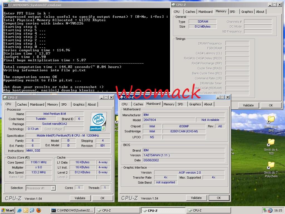Open Graphics tab in CPU window
Viewport: 285px width, 214px height.
click(79, 104)
